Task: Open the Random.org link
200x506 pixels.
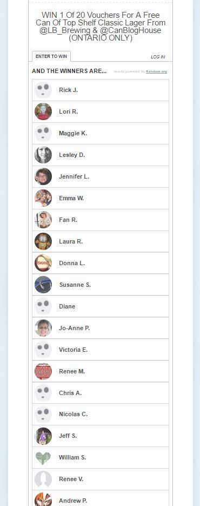Action: [156, 71]
